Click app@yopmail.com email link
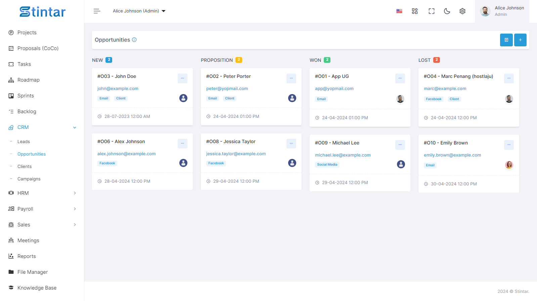The image size is (537, 301). [x=334, y=89]
